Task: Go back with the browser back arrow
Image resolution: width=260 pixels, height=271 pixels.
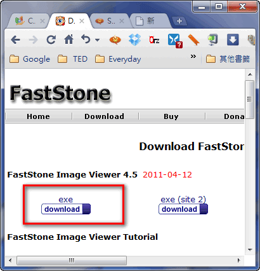Action: pos(16,39)
